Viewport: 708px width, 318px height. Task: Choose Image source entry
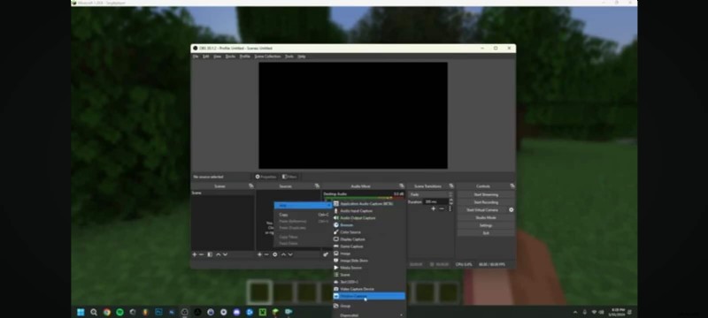(x=369, y=254)
